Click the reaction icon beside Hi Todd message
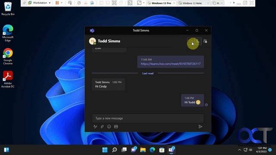 click(206, 105)
